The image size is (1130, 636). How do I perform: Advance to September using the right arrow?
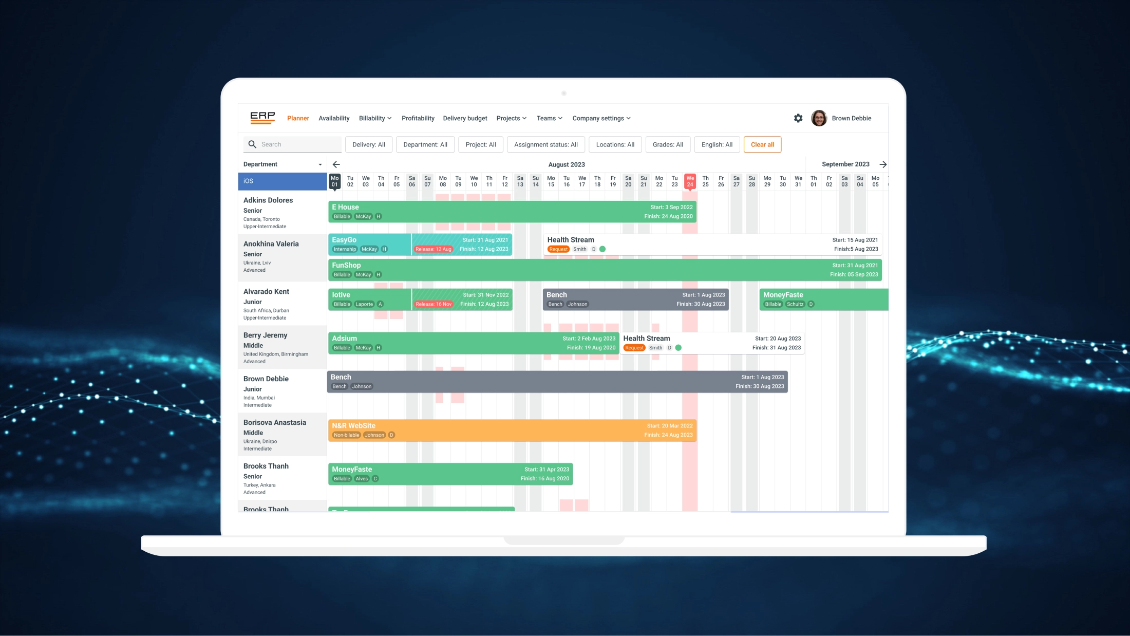883,164
